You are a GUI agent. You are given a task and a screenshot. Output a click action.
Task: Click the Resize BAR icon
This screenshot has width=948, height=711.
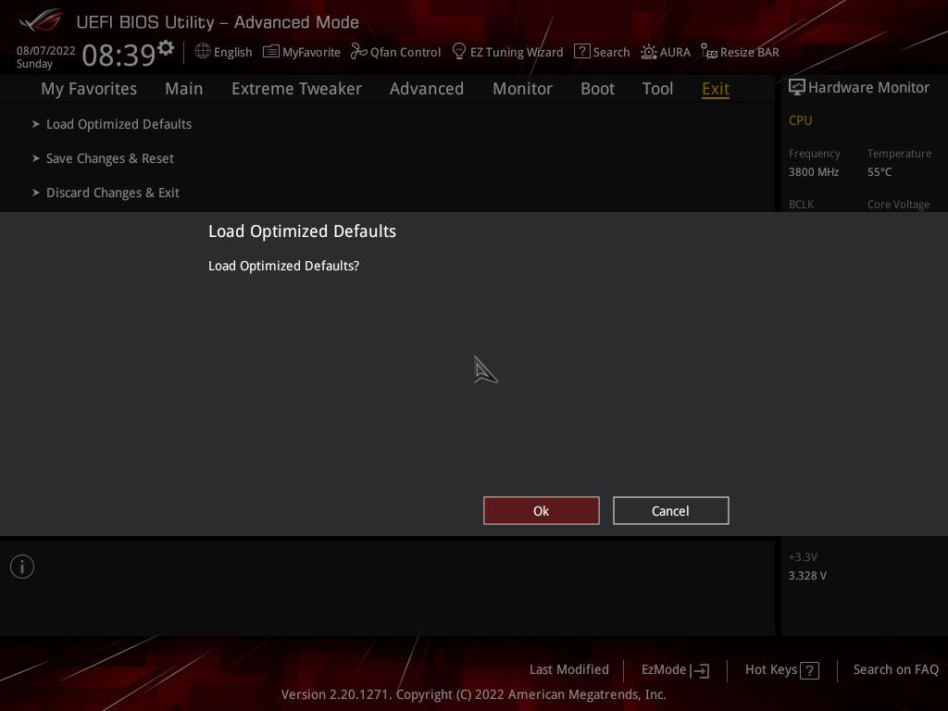pyautogui.click(x=708, y=52)
